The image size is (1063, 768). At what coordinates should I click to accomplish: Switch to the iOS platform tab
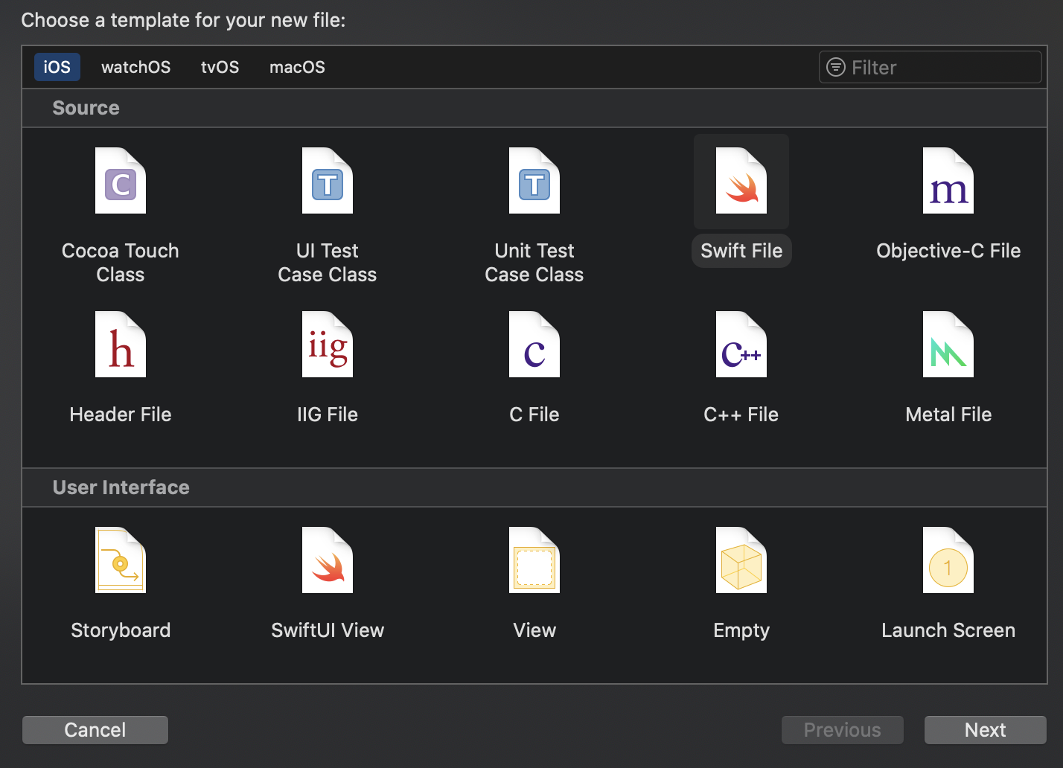point(57,67)
